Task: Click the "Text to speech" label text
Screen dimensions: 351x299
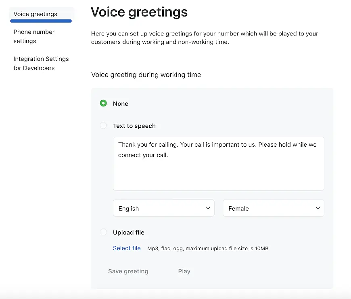Action: (x=134, y=126)
